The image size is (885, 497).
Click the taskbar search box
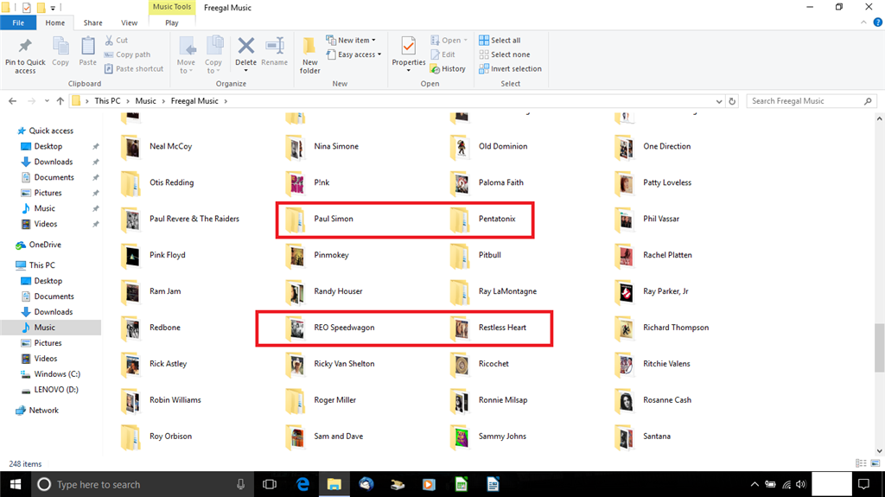click(143, 484)
